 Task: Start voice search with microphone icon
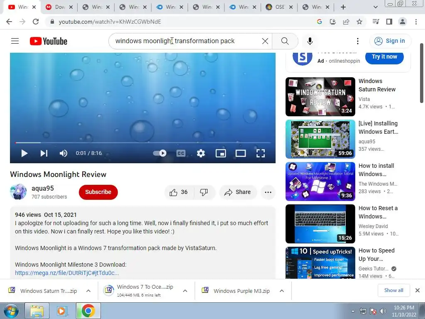[x=310, y=41]
